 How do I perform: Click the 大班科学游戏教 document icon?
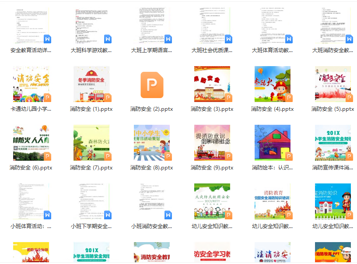click(x=91, y=25)
